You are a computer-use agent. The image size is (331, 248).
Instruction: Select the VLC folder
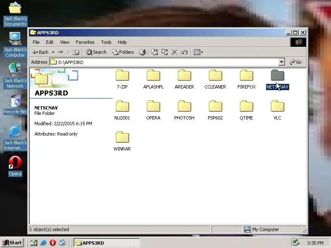coord(277,110)
